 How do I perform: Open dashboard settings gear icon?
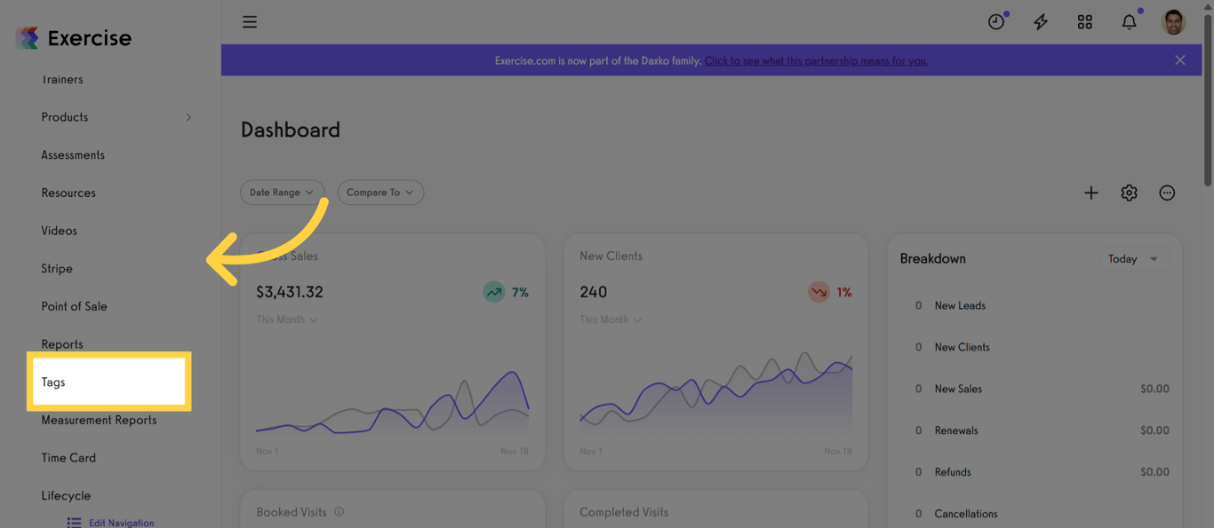[x=1129, y=193]
